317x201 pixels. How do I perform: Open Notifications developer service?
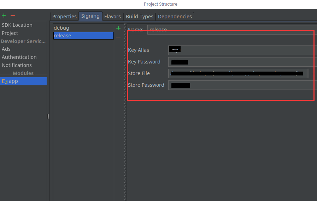pos(17,65)
